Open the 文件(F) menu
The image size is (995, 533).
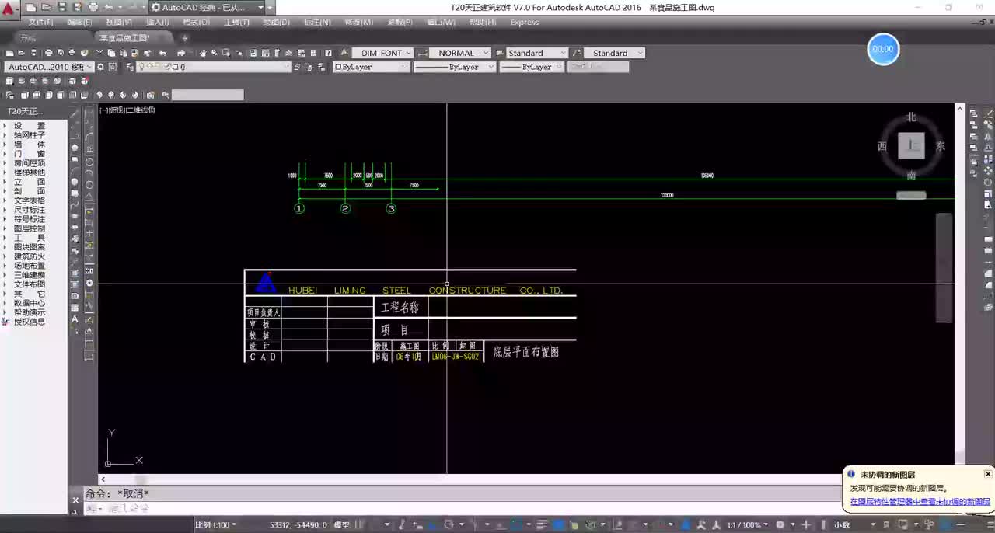40,22
